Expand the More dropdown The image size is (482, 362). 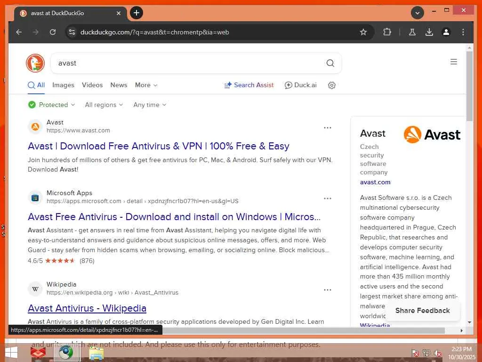(x=146, y=85)
